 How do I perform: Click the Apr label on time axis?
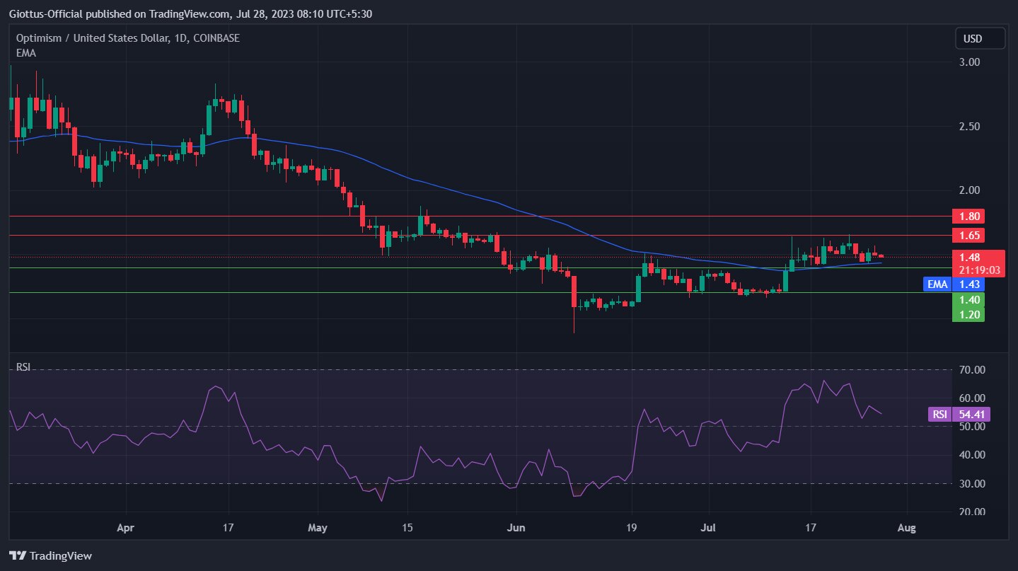(x=125, y=527)
